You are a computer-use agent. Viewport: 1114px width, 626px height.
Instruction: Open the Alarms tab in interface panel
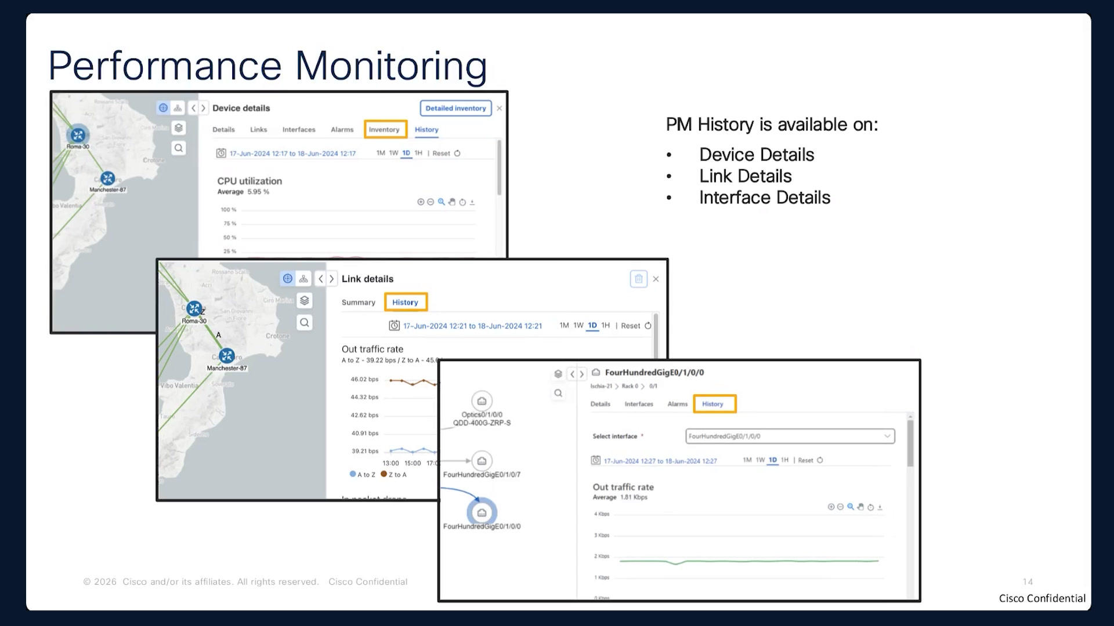coord(677,404)
